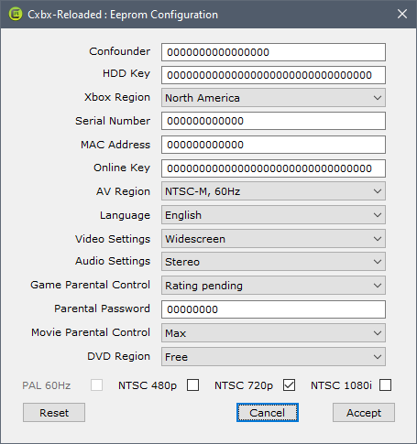Screen dimensions: 417x444
Task: Click into the Online Key field
Action: point(273,168)
